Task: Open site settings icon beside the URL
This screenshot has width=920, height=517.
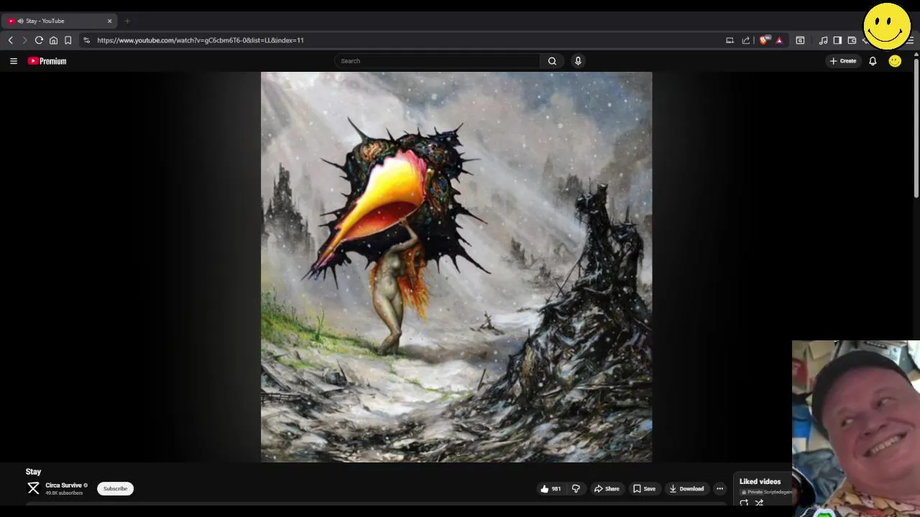Action: 86,40
